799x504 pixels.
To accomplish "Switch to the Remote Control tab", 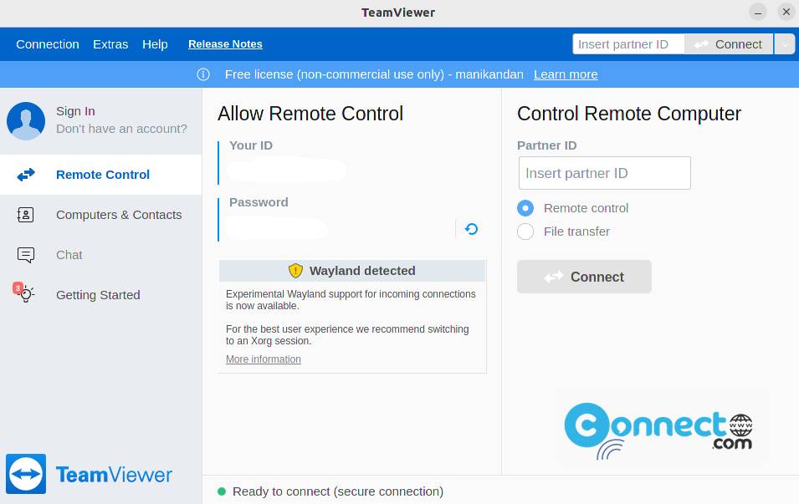I will (101, 175).
